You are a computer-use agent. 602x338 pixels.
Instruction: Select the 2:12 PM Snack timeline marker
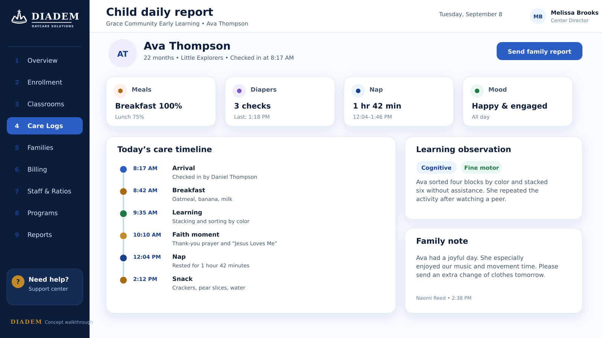[123, 280]
